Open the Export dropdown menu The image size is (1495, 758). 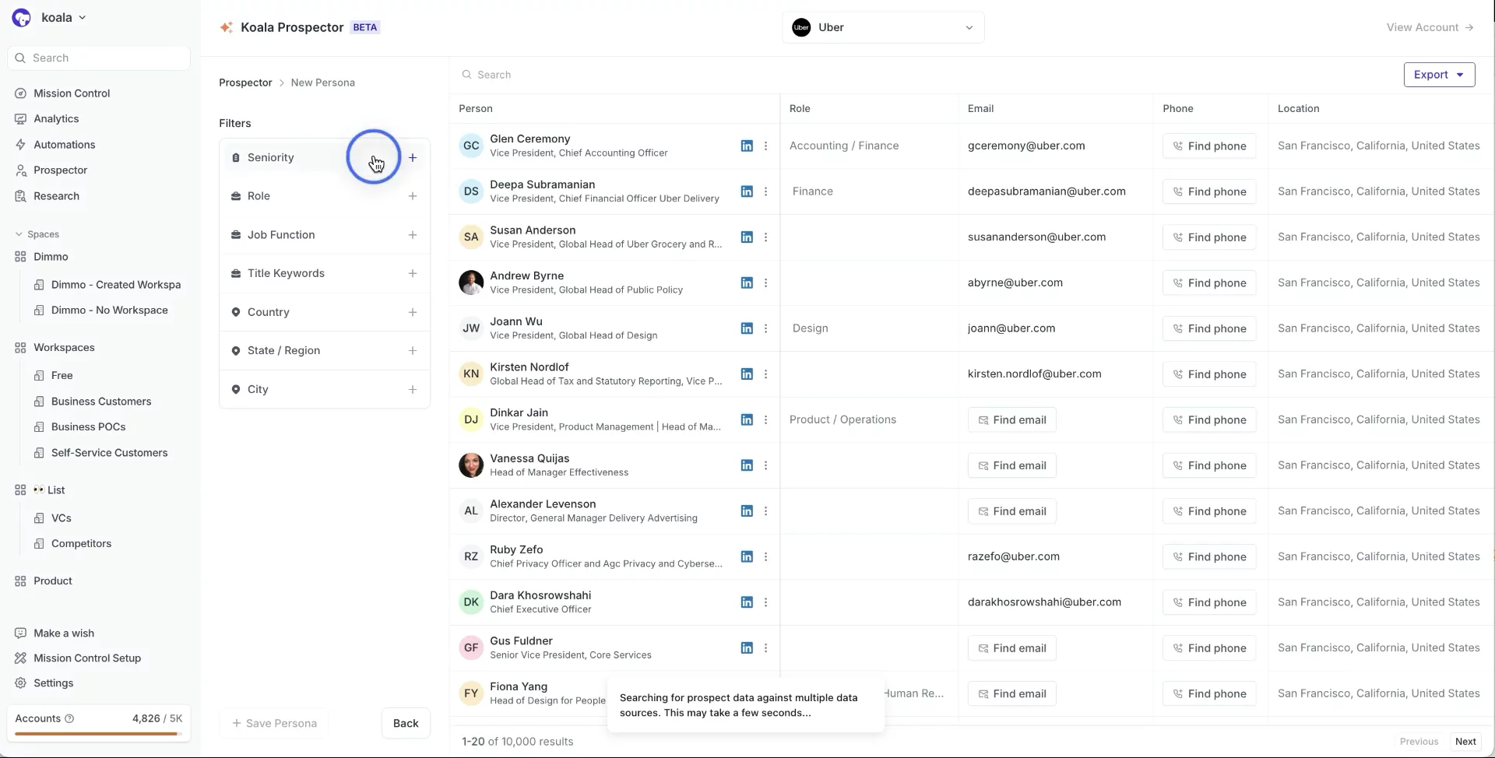pyautogui.click(x=1438, y=75)
